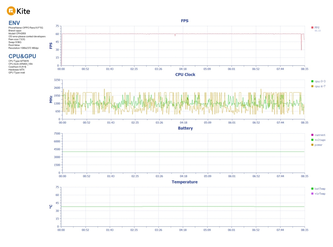Screen dimensions: 333x247
Task: Toggle the cpu:4-7 legend entry
Action: pos(318,86)
